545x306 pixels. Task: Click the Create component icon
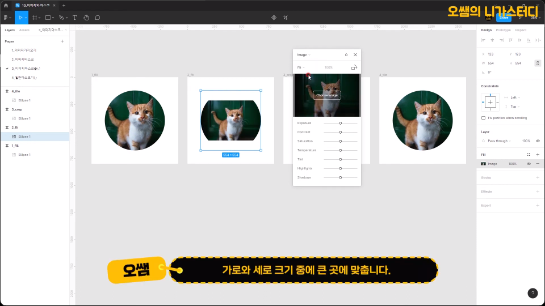tap(274, 18)
